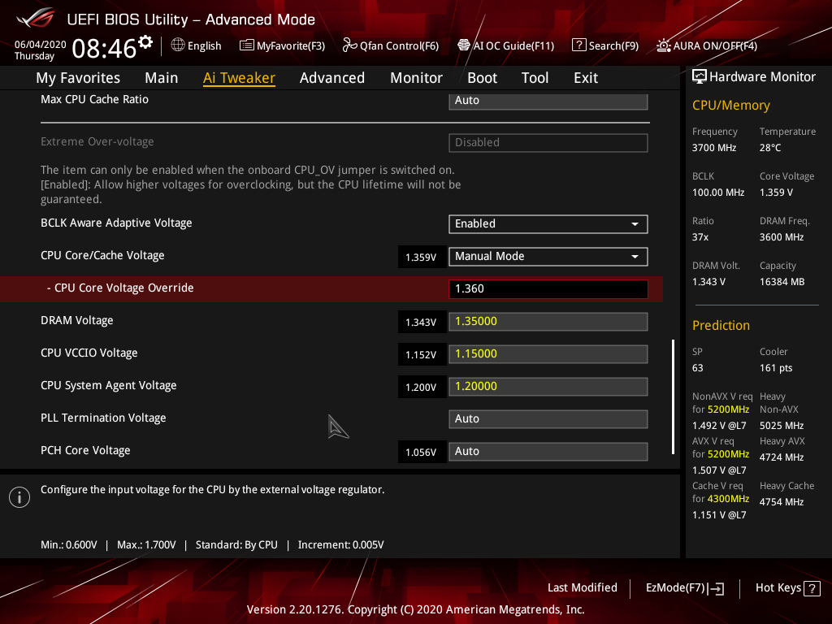Switch to EzMode
832x624 pixels.
(x=684, y=587)
